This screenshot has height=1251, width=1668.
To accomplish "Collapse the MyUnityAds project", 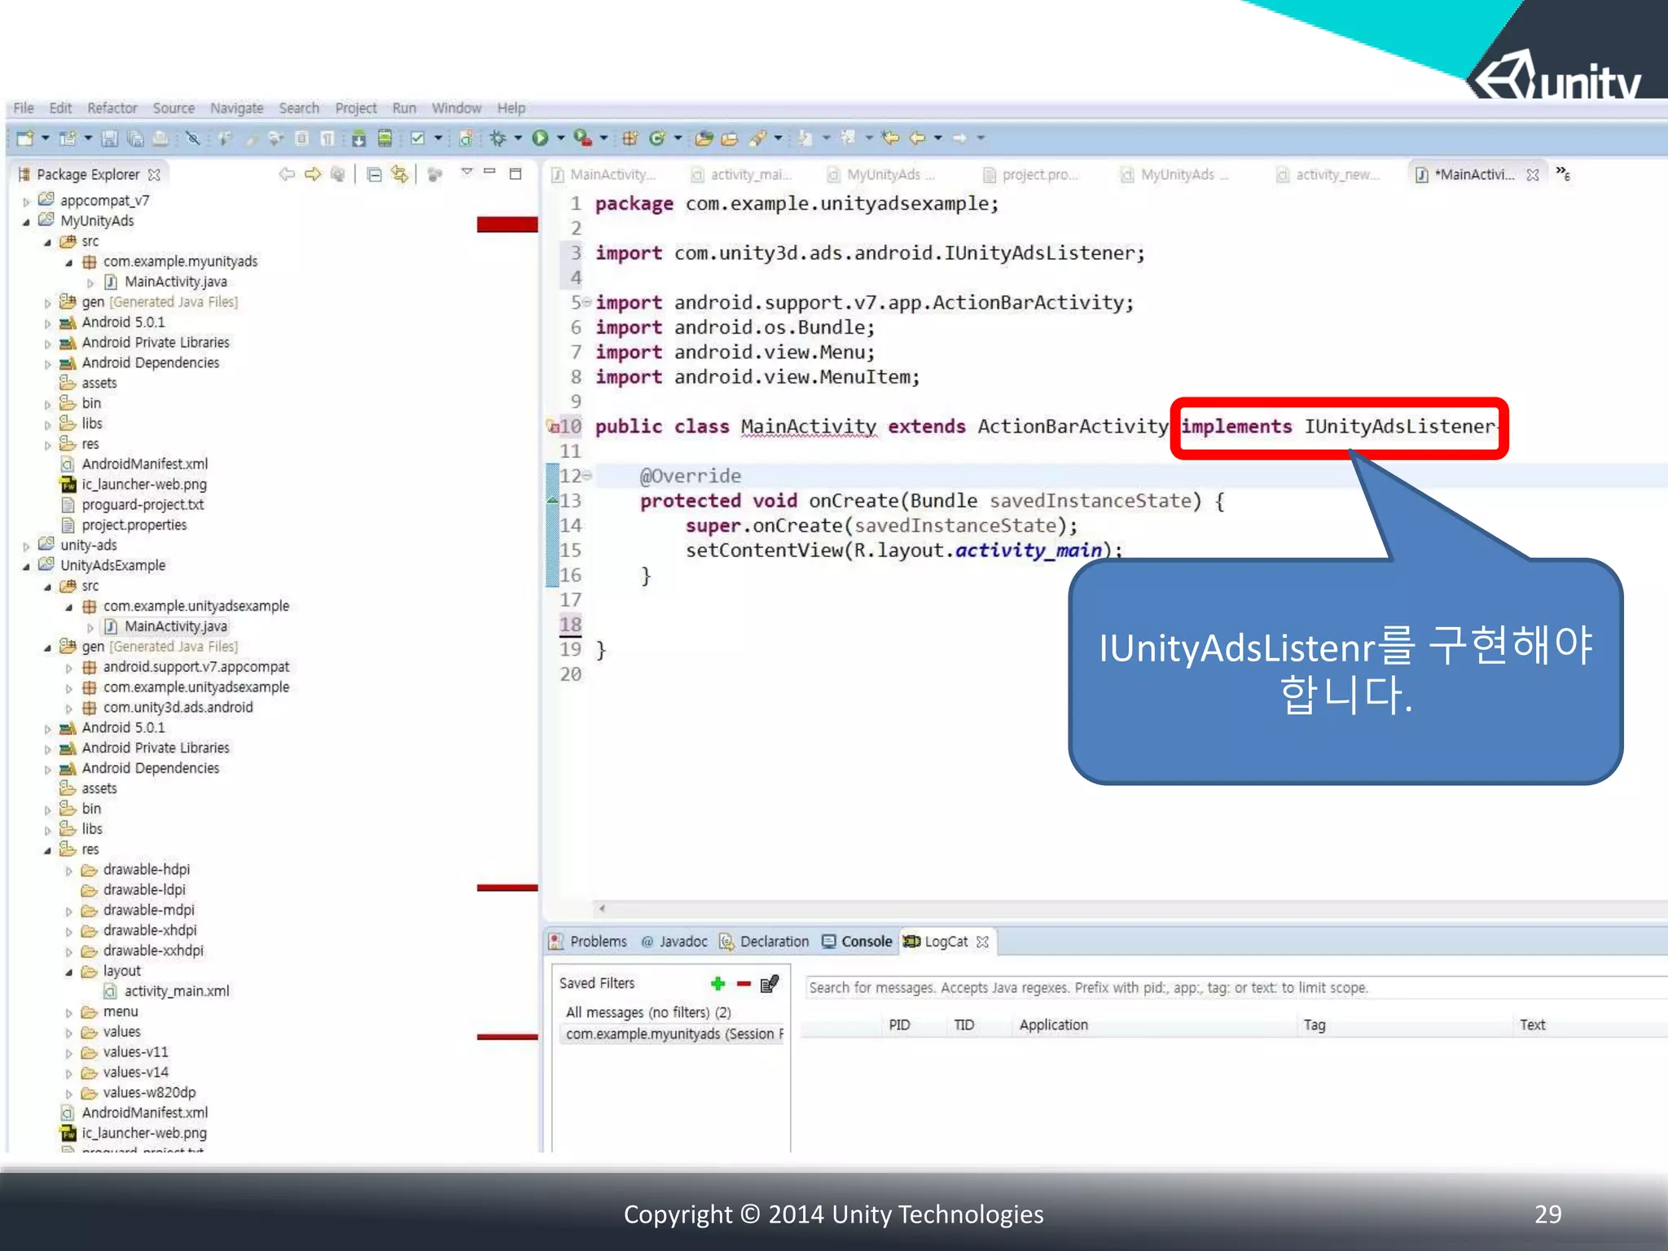I will click(x=26, y=222).
